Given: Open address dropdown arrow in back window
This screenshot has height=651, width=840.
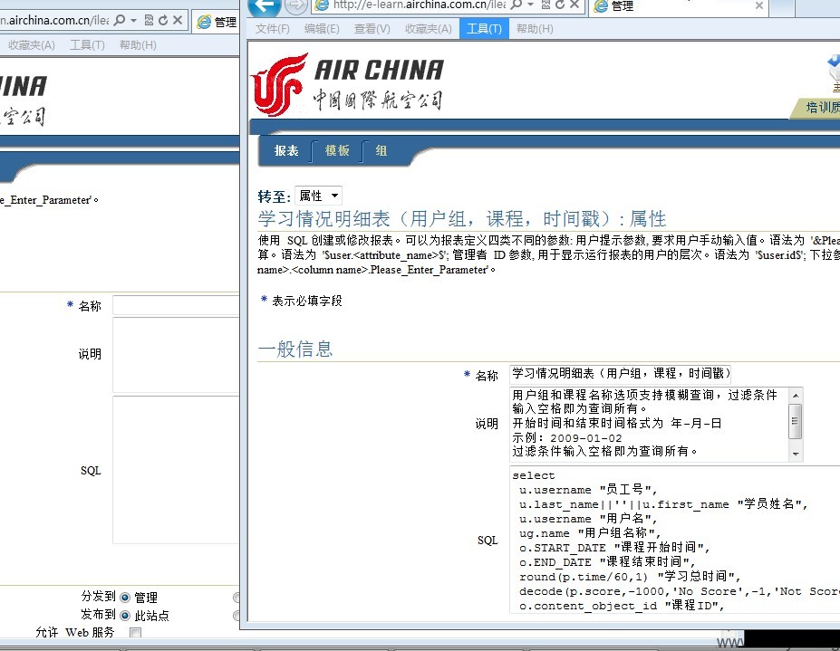Looking at the screenshot, I should [134, 20].
